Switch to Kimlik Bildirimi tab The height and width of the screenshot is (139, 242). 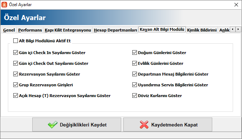click(x=202, y=30)
